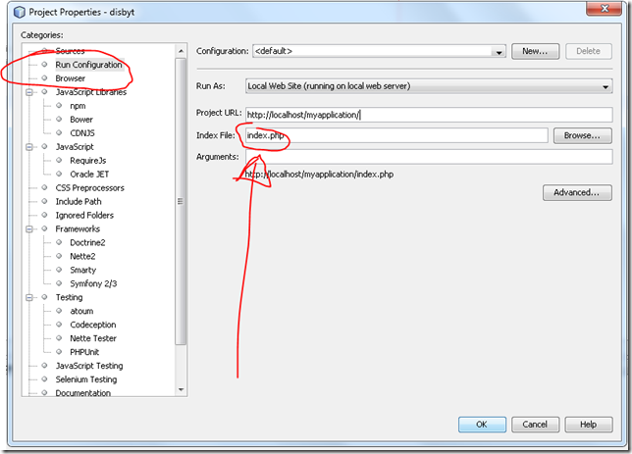Collapse the Frameworks tree node

(x=29, y=229)
